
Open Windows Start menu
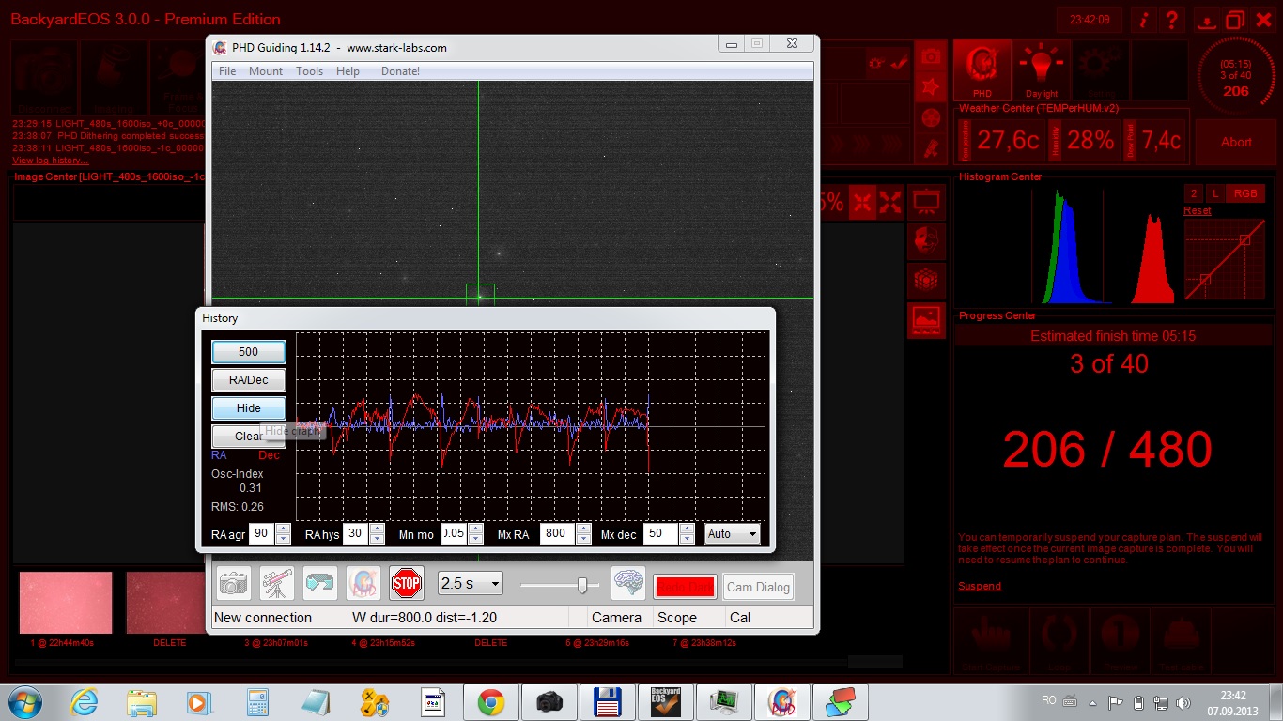(x=24, y=702)
